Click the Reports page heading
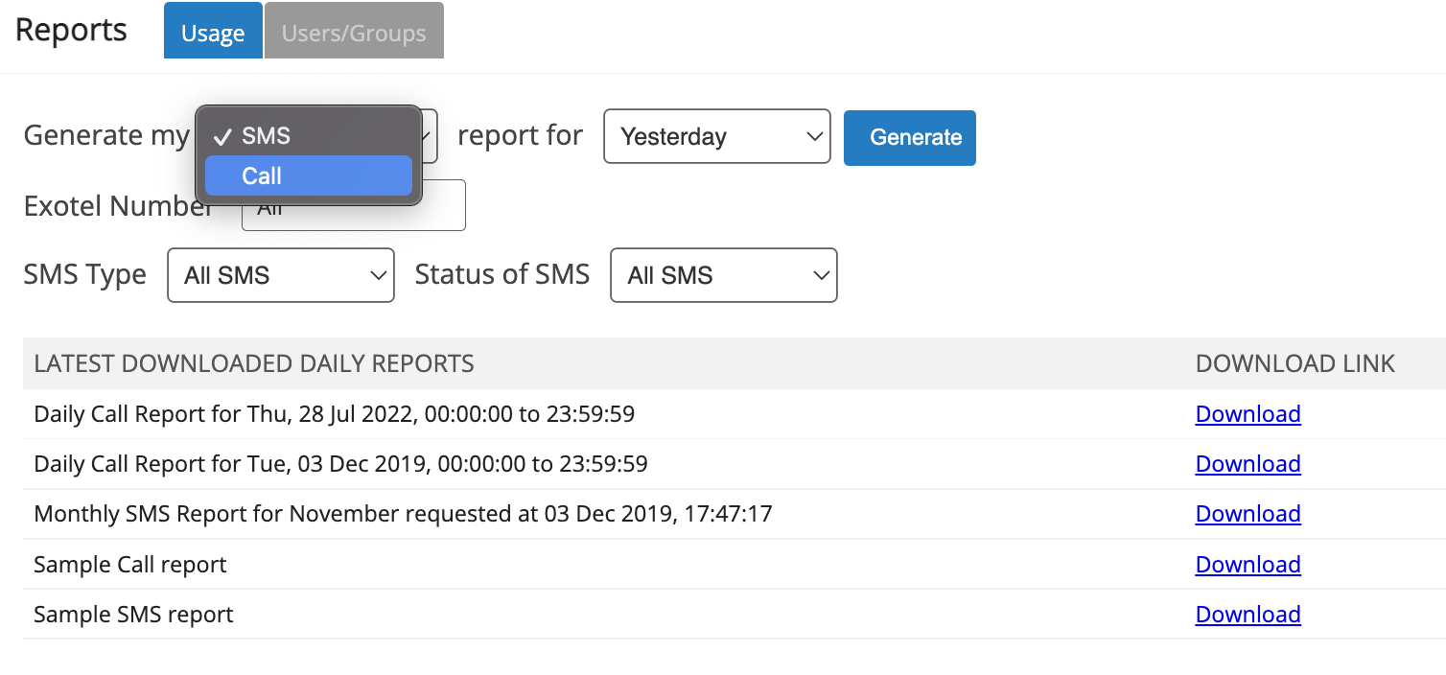The image size is (1446, 675). pyautogui.click(x=71, y=30)
